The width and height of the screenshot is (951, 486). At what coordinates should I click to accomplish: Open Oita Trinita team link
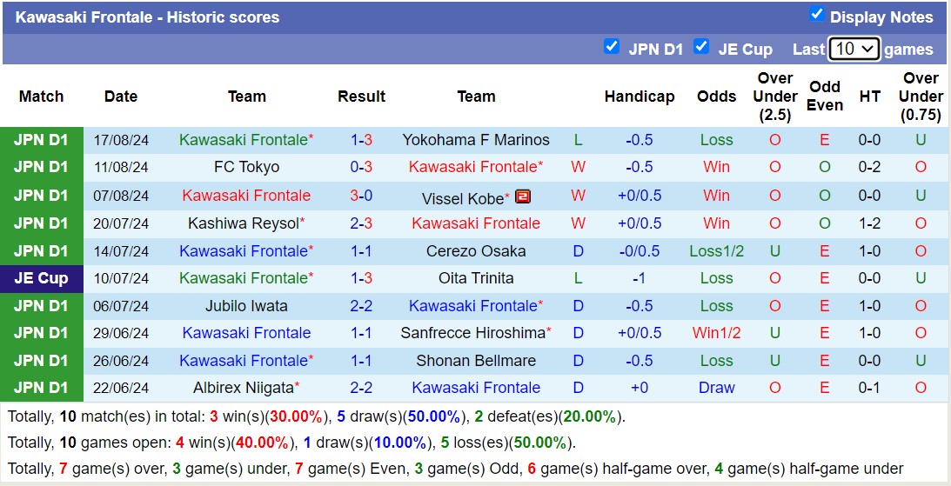pyautogui.click(x=476, y=278)
